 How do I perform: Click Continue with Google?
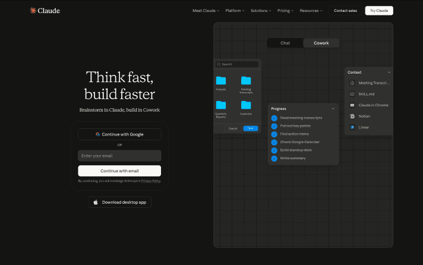(119, 134)
